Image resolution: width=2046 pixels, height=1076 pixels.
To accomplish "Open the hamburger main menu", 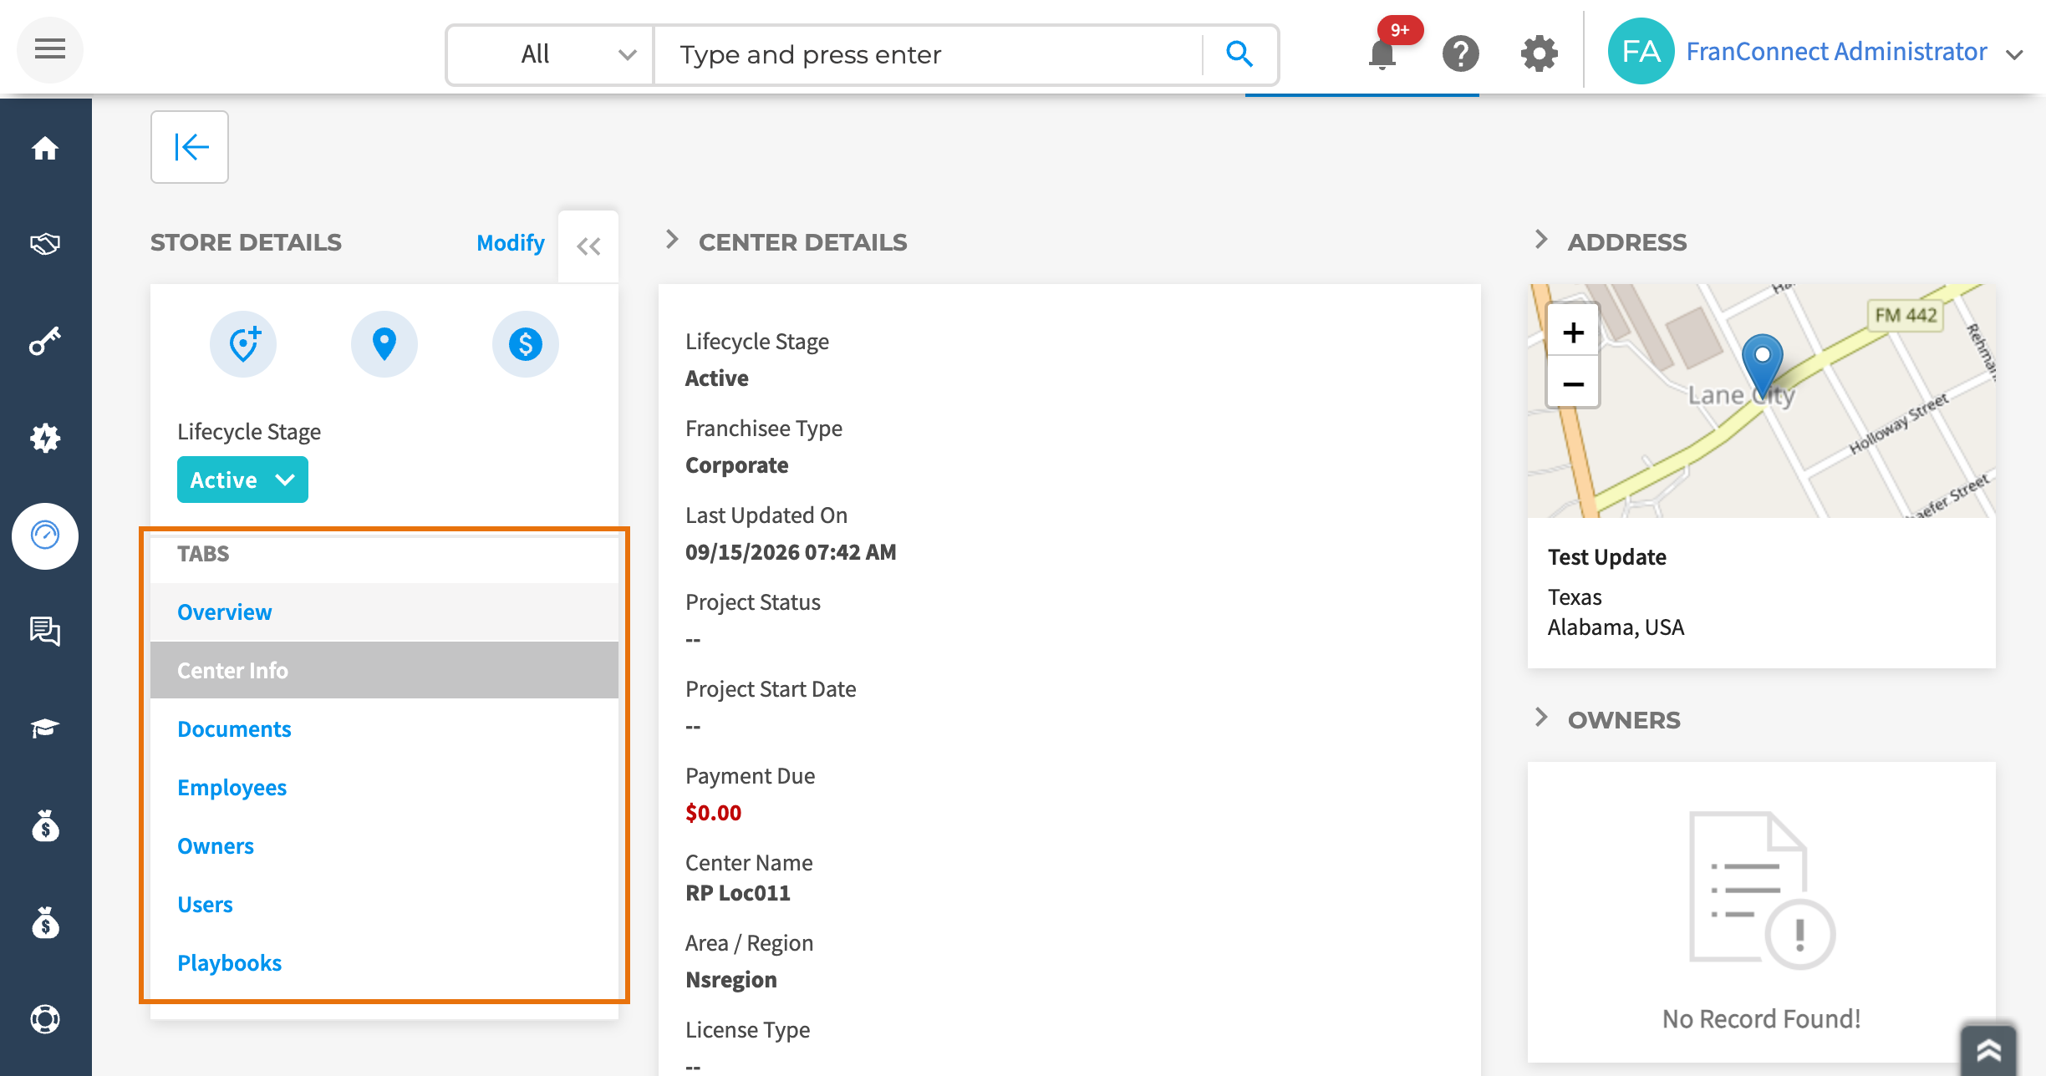I will 50,49.
